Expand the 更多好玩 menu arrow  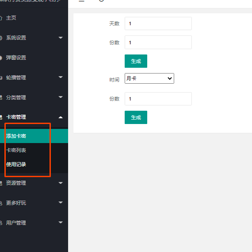61,202
